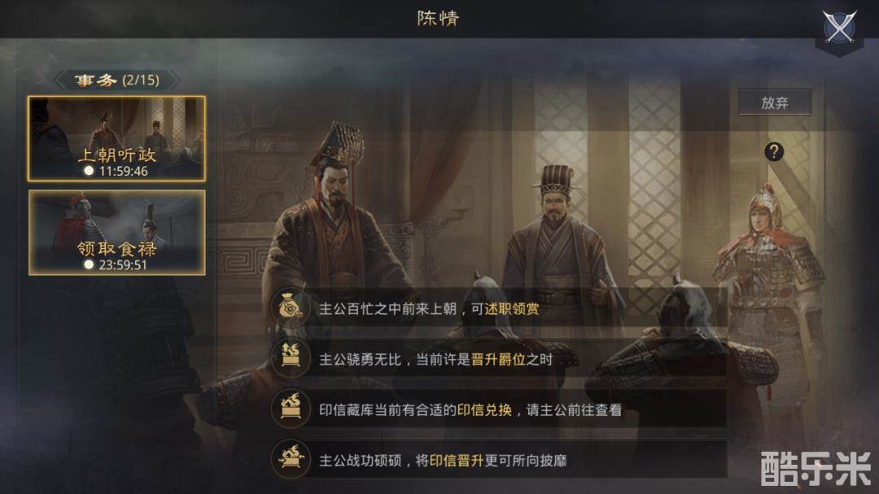
Task: Click the seal exchange icon
Action: pos(291,409)
